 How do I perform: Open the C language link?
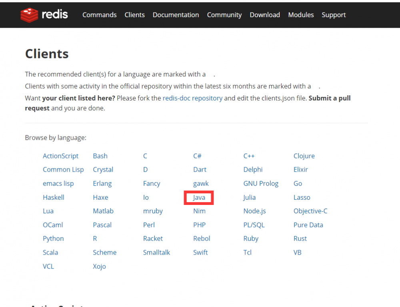click(145, 156)
